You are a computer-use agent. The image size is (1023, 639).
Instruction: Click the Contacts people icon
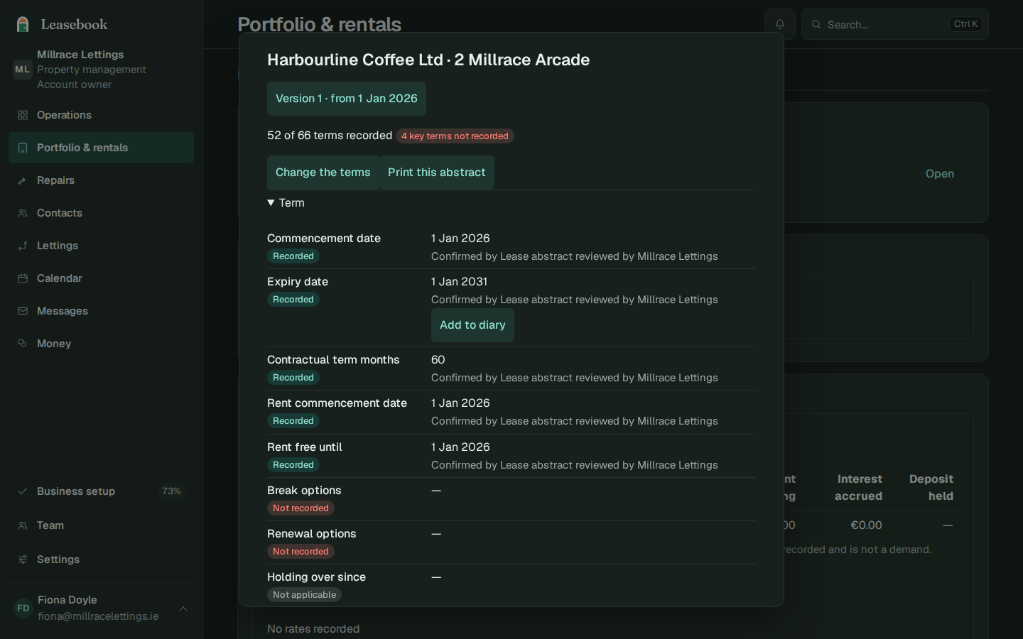[x=23, y=213]
